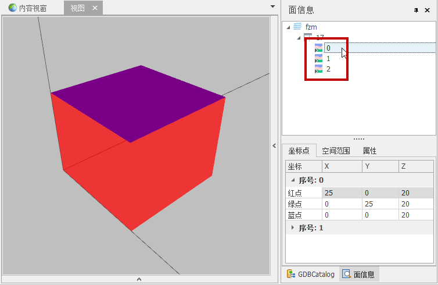Click the icon of face item 1

pyautogui.click(x=318, y=59)
